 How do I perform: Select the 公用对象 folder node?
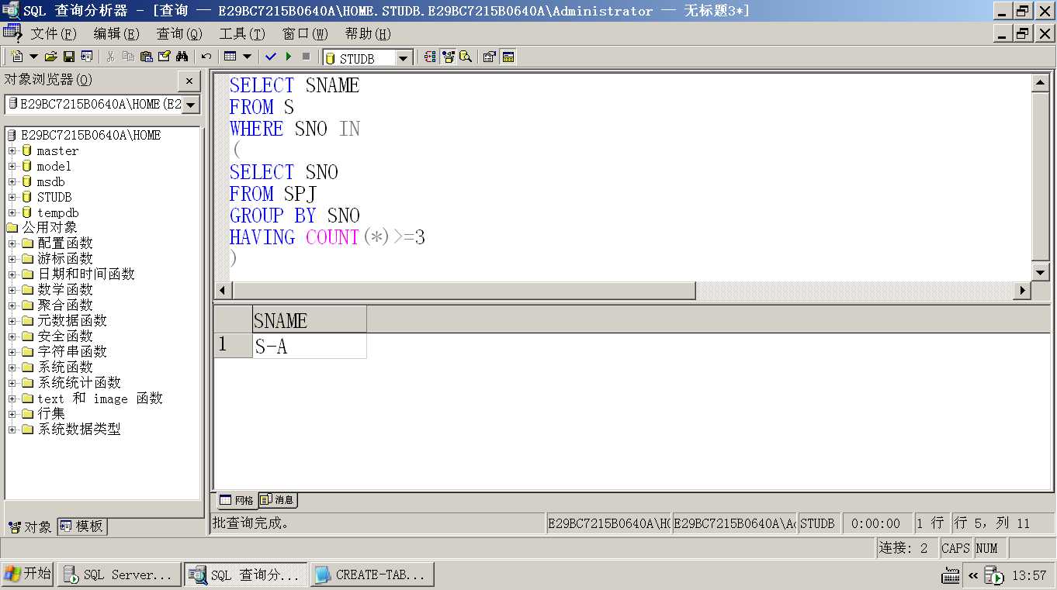coord(49,227)
